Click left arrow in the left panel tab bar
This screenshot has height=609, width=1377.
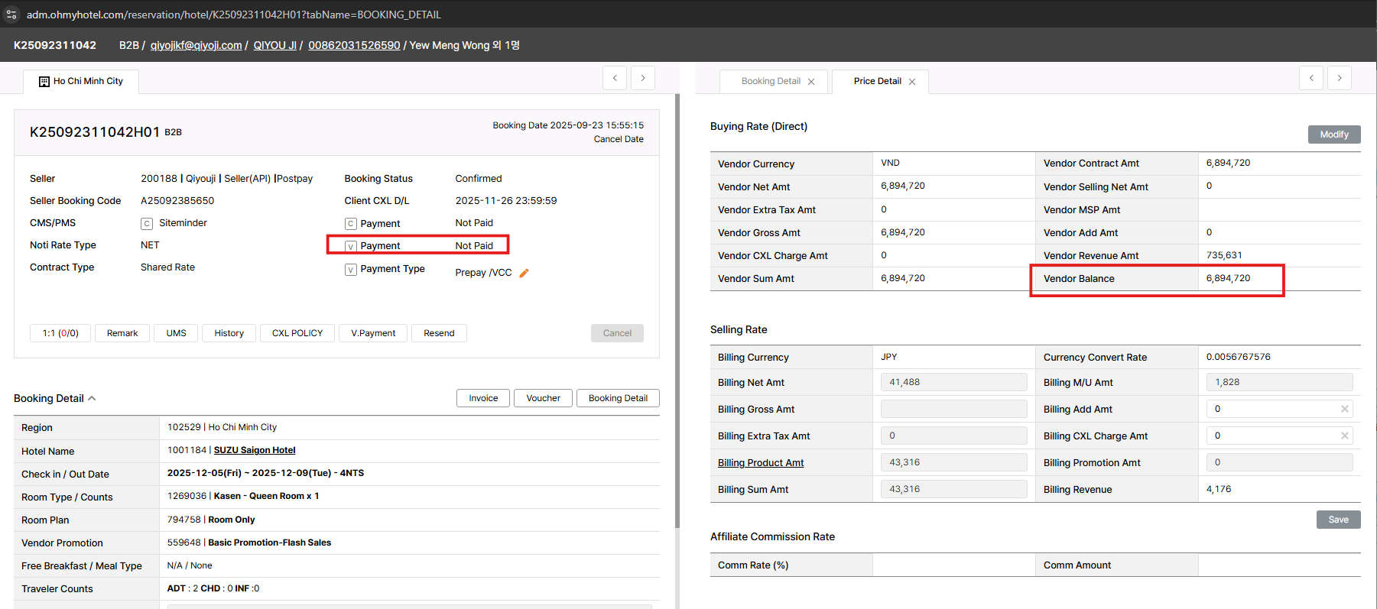[615, 78]
